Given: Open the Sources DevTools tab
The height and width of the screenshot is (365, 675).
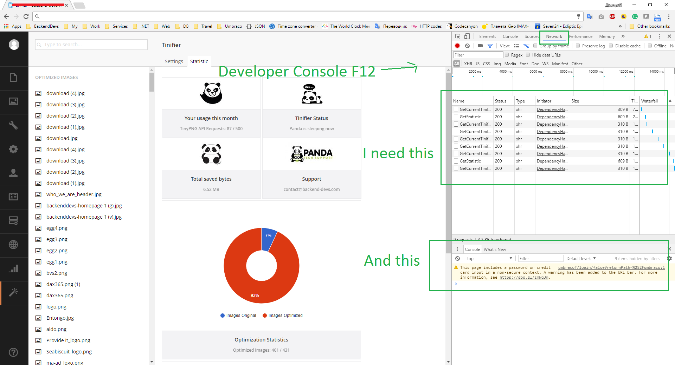Looking at the screenshot, I should tap(532, 36).
